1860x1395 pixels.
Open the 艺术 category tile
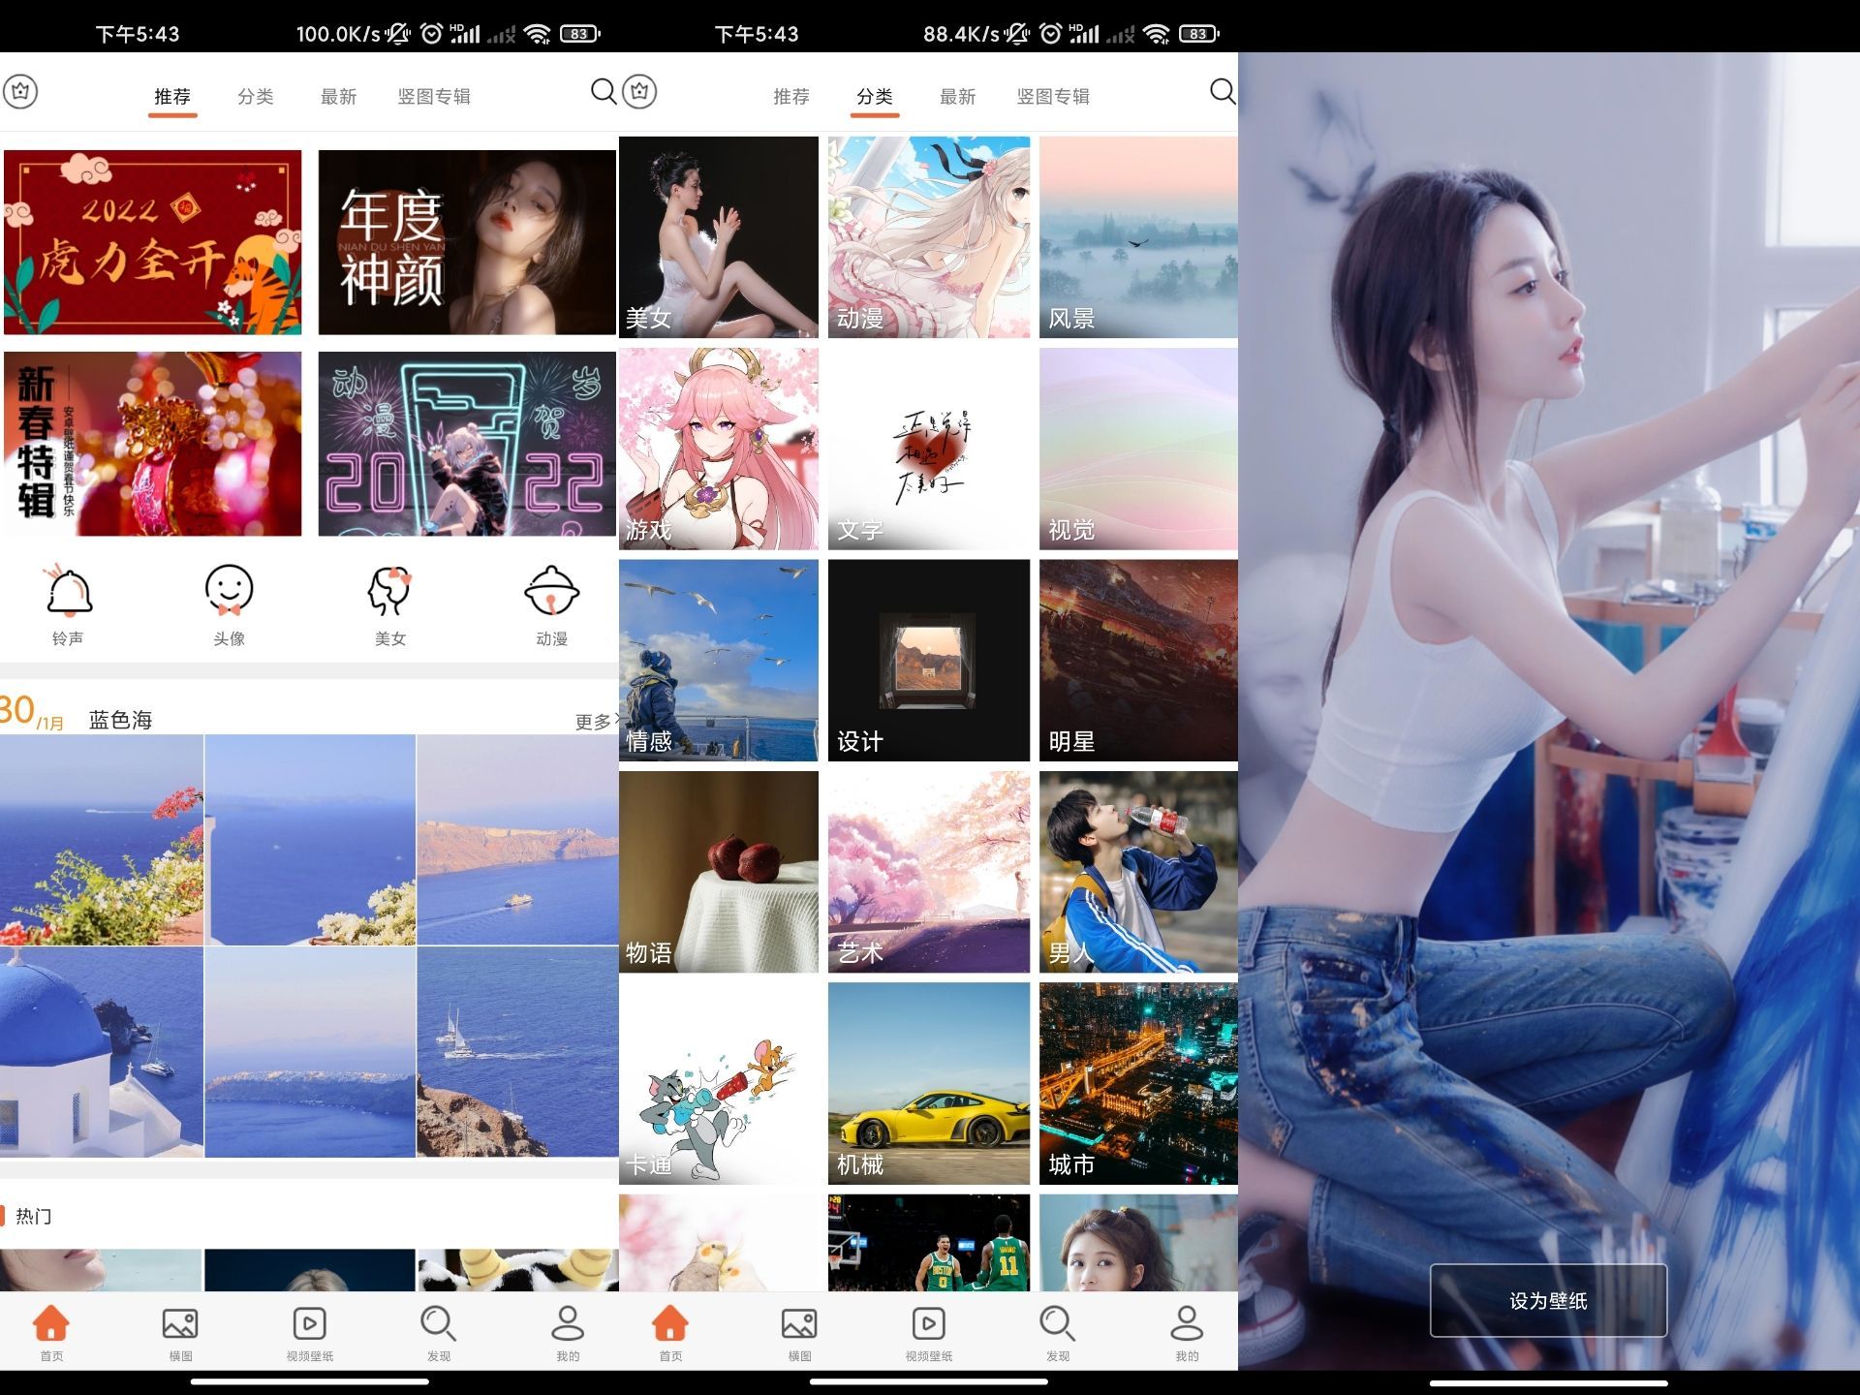(x=929, y=872)
